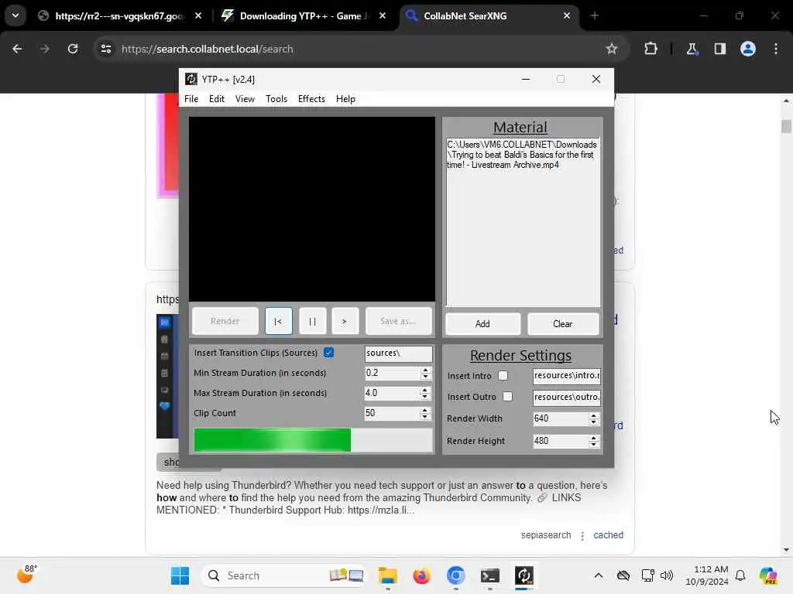Open the browser profile avatar
793x594 pixels.
(x=747, y=49)
